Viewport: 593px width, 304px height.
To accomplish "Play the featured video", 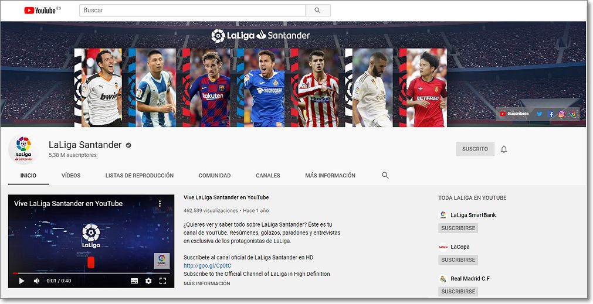I will [x=22, y=281].
